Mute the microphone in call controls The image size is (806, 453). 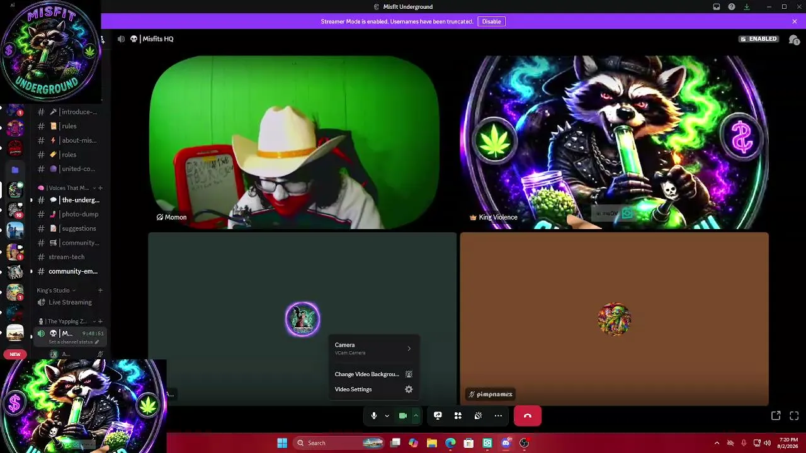click(x=373, y=416)
